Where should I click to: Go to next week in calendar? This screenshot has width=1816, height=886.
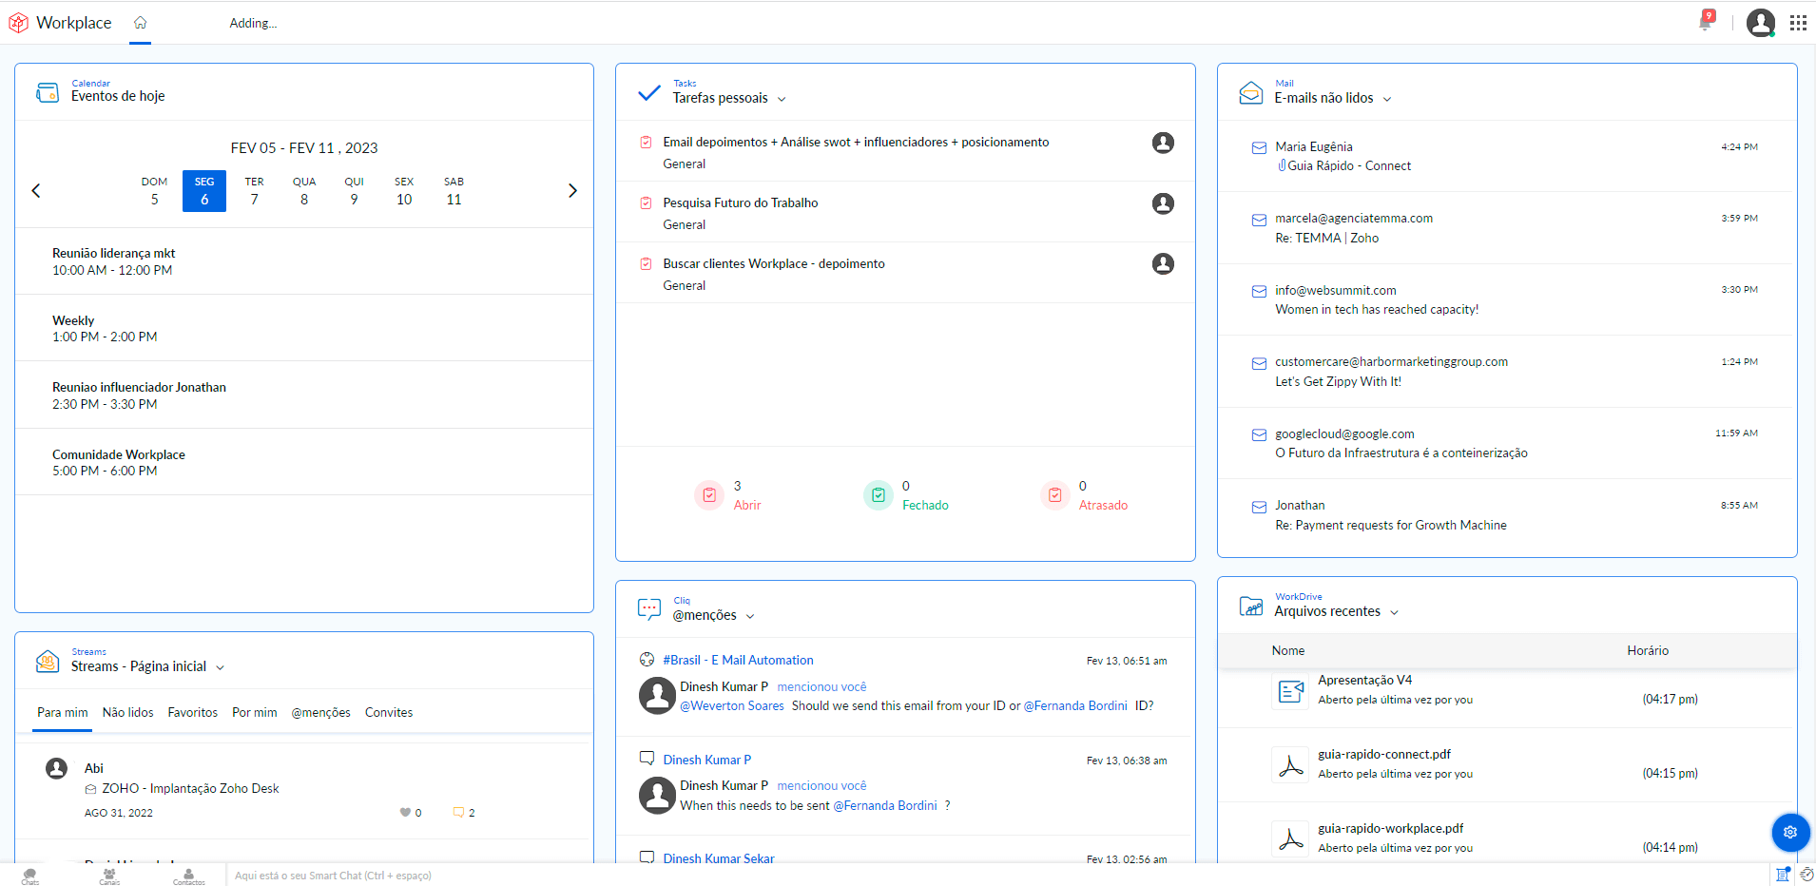click(x=572, y=190)
